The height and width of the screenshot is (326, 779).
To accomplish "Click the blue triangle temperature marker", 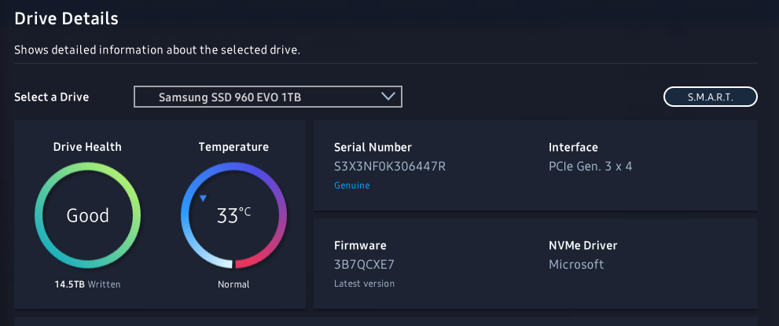I will pyautogui.click(x=203, y=199).
